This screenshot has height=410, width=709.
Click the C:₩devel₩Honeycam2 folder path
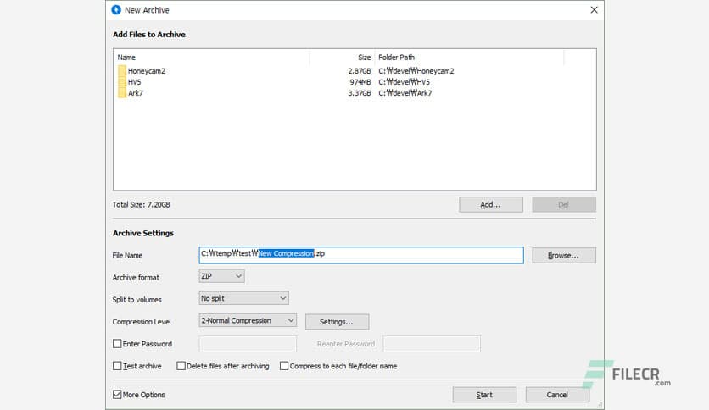coord(416,71)
